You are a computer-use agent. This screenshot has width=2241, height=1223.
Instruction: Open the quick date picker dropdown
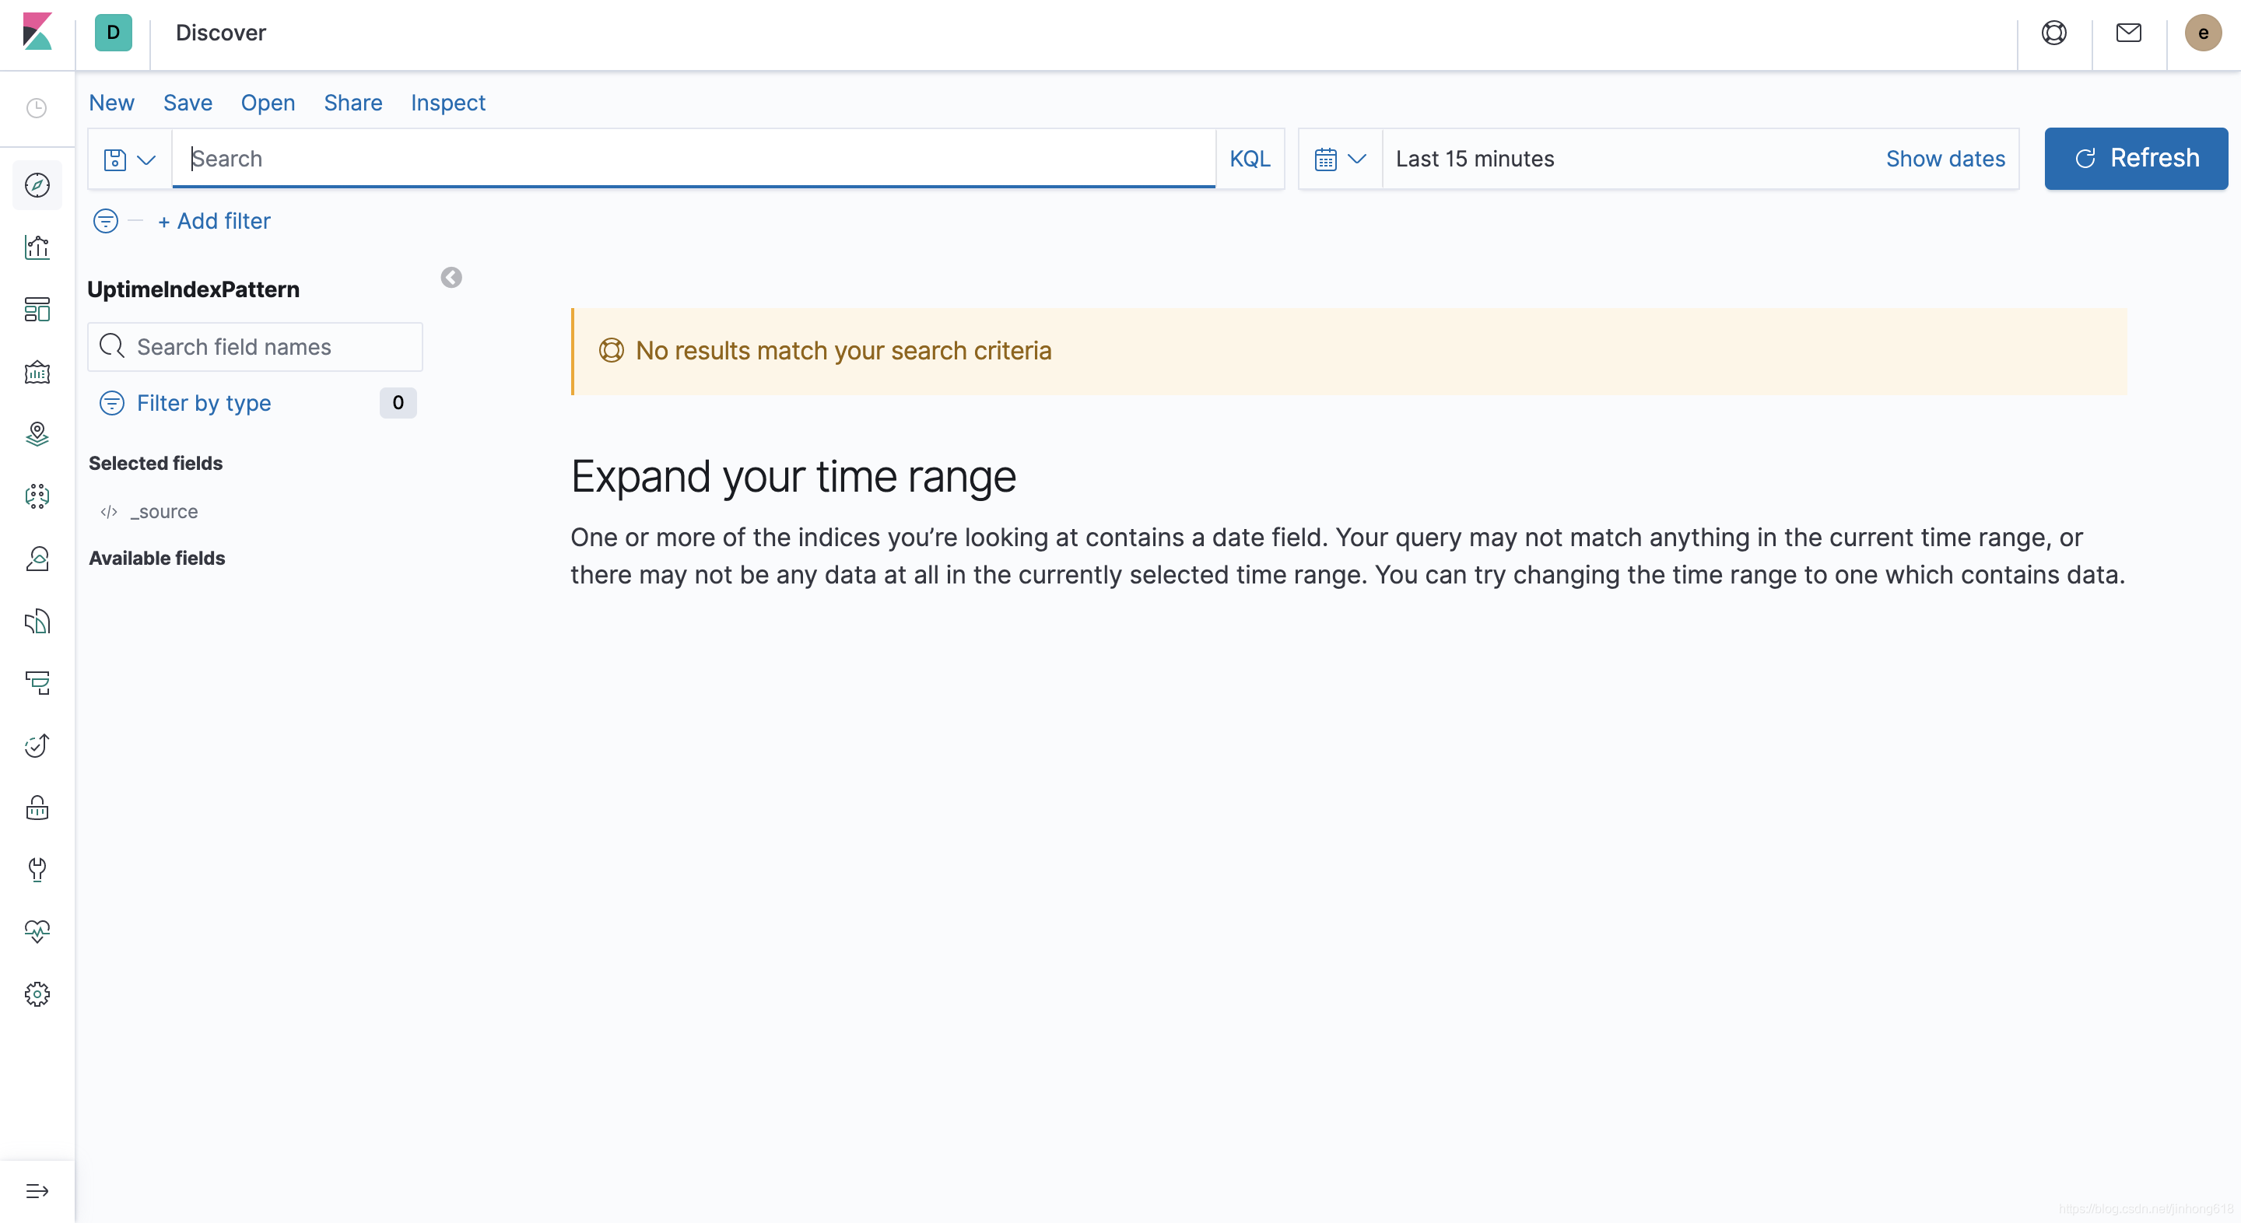[1340, 159]
